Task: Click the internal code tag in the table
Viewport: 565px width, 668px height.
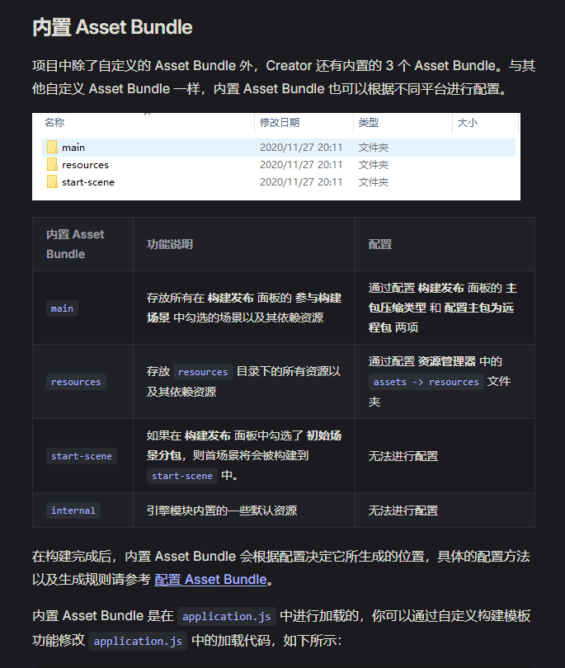Action: [73, 510]
